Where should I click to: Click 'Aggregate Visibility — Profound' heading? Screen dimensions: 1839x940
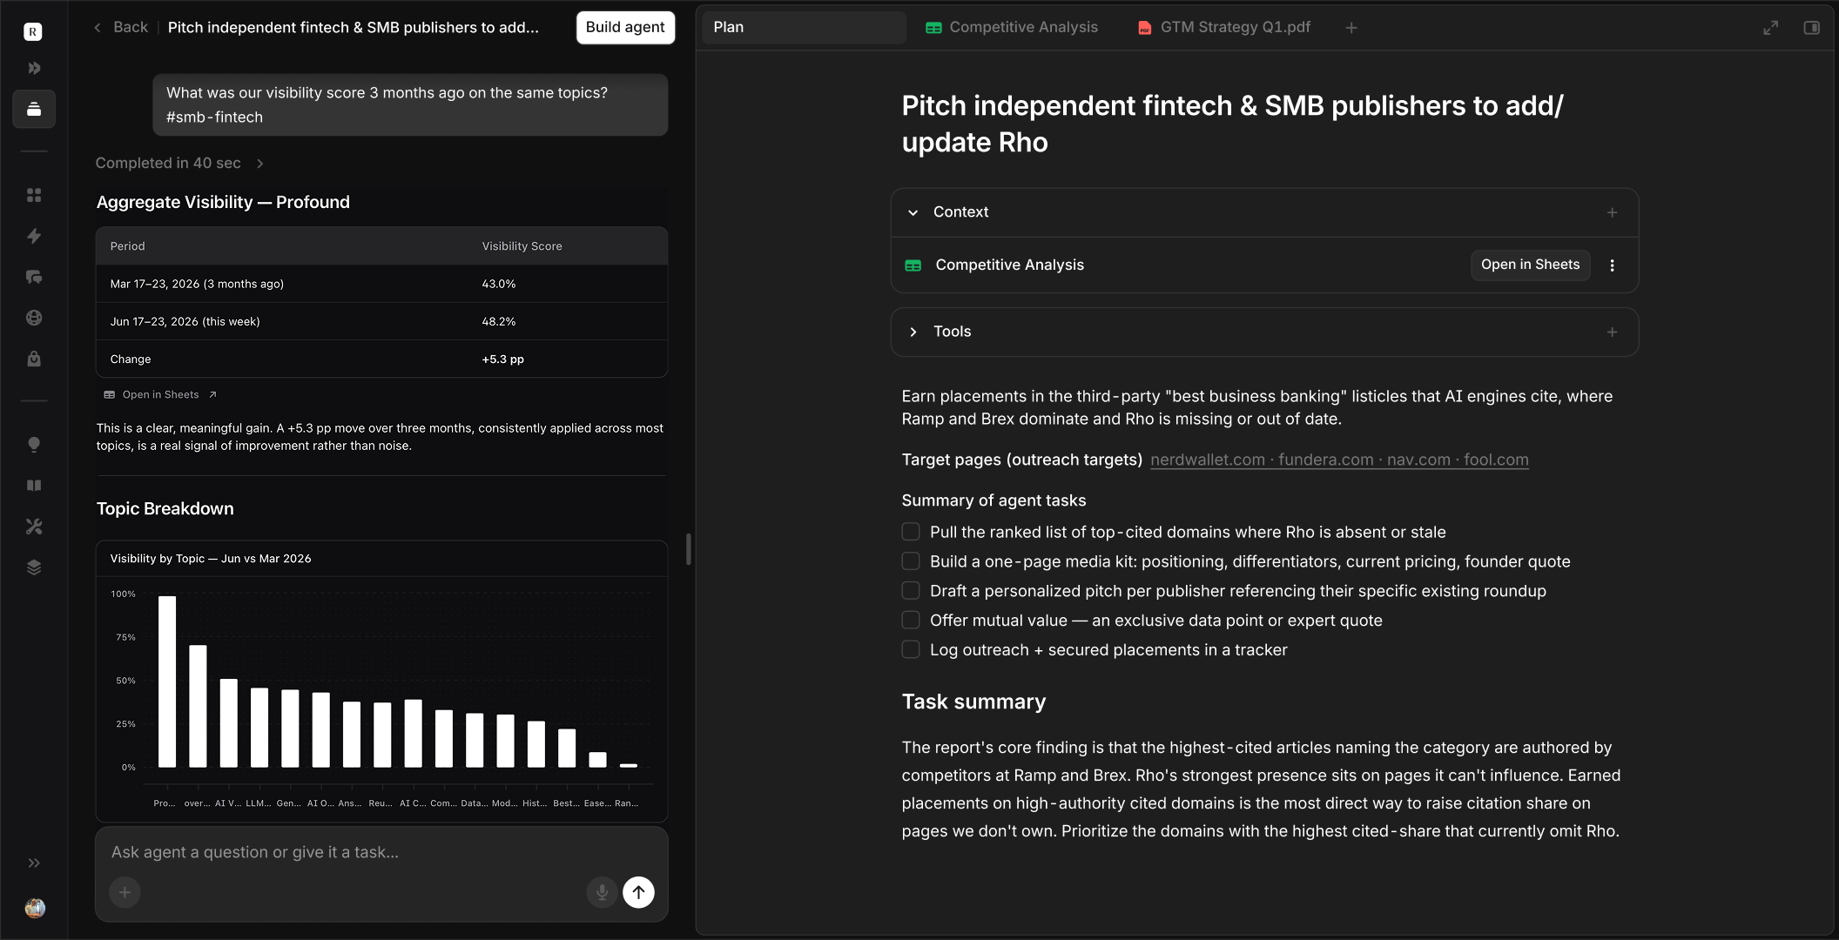coord(223,203)
